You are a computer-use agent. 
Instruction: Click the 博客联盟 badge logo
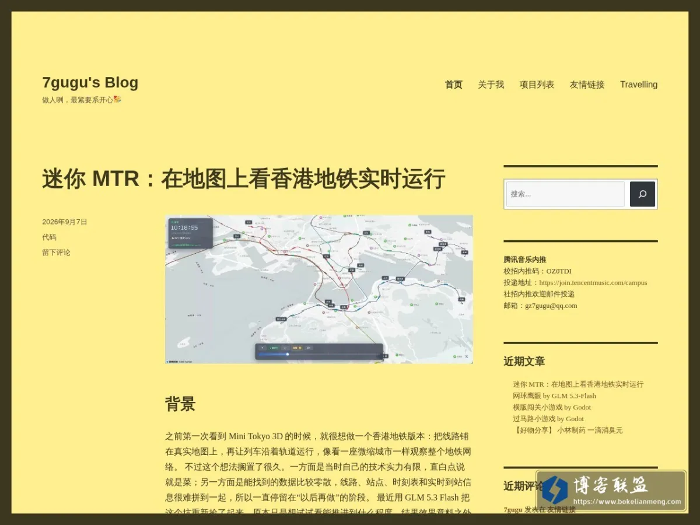[611, 491]
